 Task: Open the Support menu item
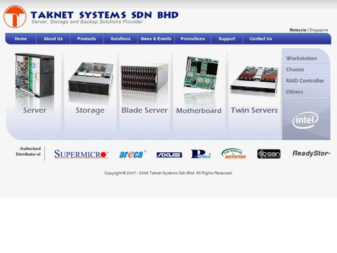click(227, 39)
